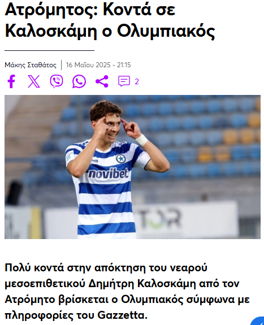Open the comments speech-bubble icon
The height and width of the screenshot is (325, 264).
(124, 81)
